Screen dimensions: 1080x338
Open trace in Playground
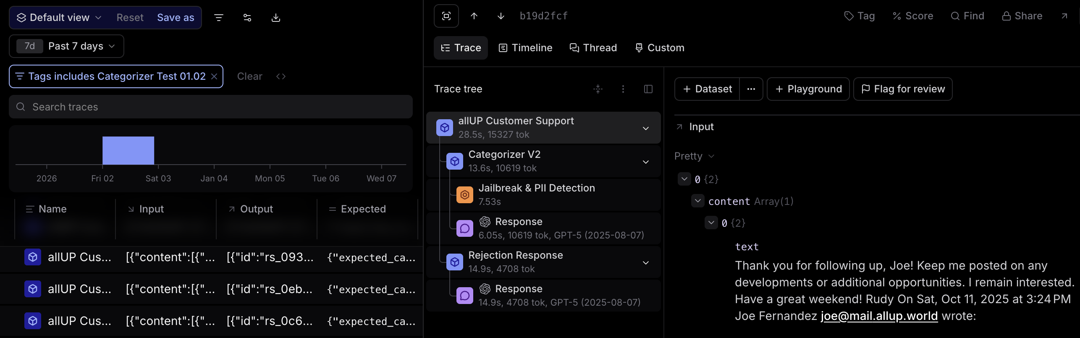click(808, 89)
